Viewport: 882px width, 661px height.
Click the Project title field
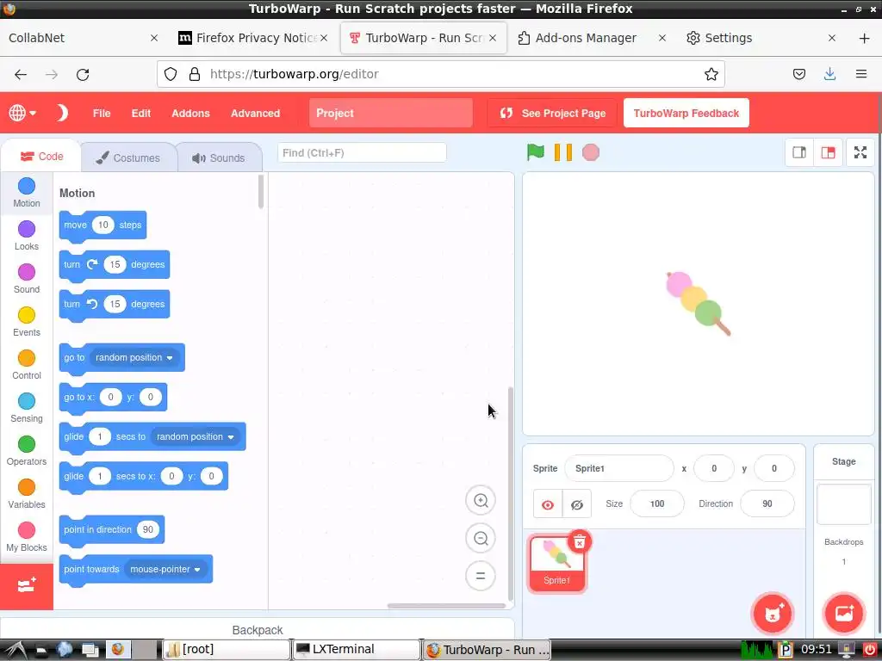[x=390, y=113]
